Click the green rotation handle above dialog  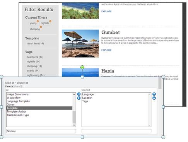82,67
